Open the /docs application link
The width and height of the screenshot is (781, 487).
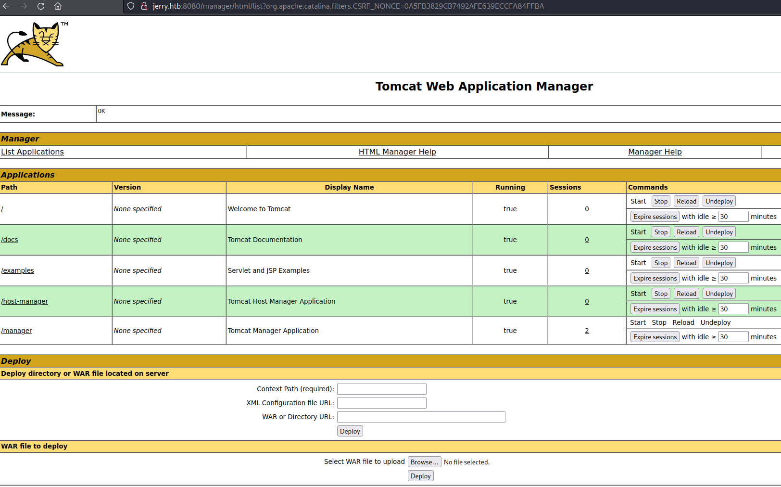(10, 240)
